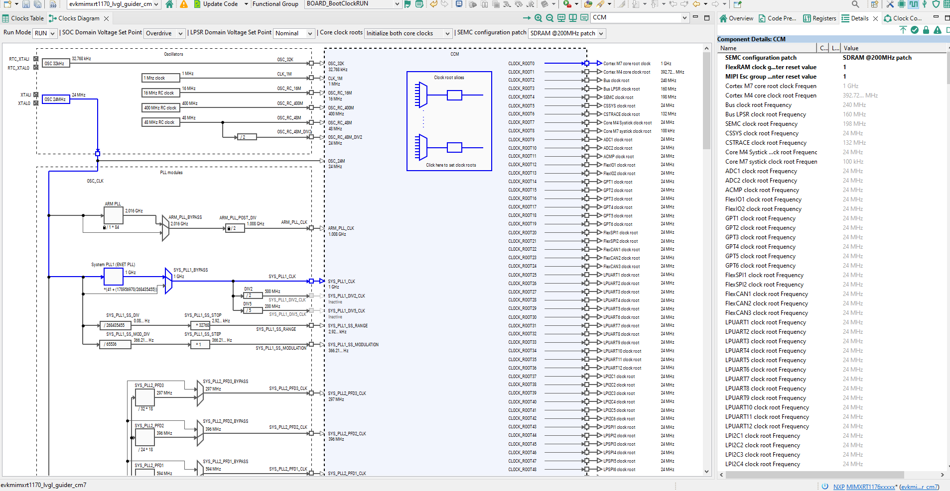The image size is (950, 491).
Task: Toggle the validation checkmark in Details panel toolbar
Action: tap(915, 30)
